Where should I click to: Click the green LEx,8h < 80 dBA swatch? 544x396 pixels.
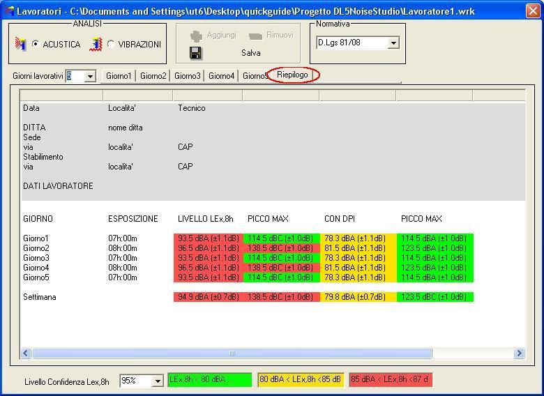pos(209,380)
